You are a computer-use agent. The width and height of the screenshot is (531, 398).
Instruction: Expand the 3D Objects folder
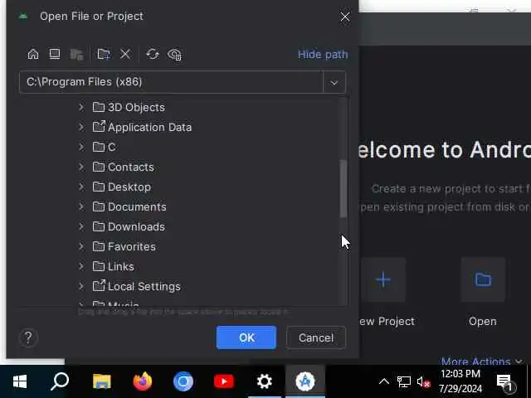coord(81,107)
